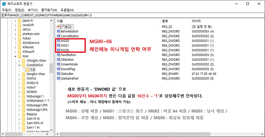This screenshot has width=265, height=137.
Task: Expand the jstarkan.com node
Action: (x=15, y=34)
